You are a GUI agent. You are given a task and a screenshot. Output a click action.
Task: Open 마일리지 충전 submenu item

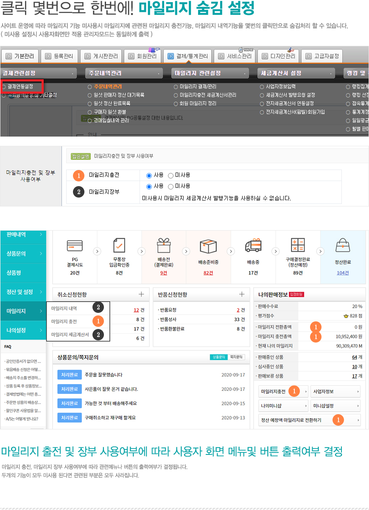[x=64, y=321]
